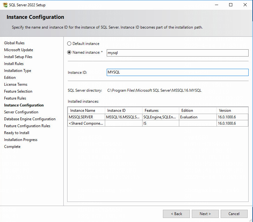Image resolution: width=253 pixels, height=222 pixels.
Task: Select the <Shared Compone... row
Action: coord(158,123)
